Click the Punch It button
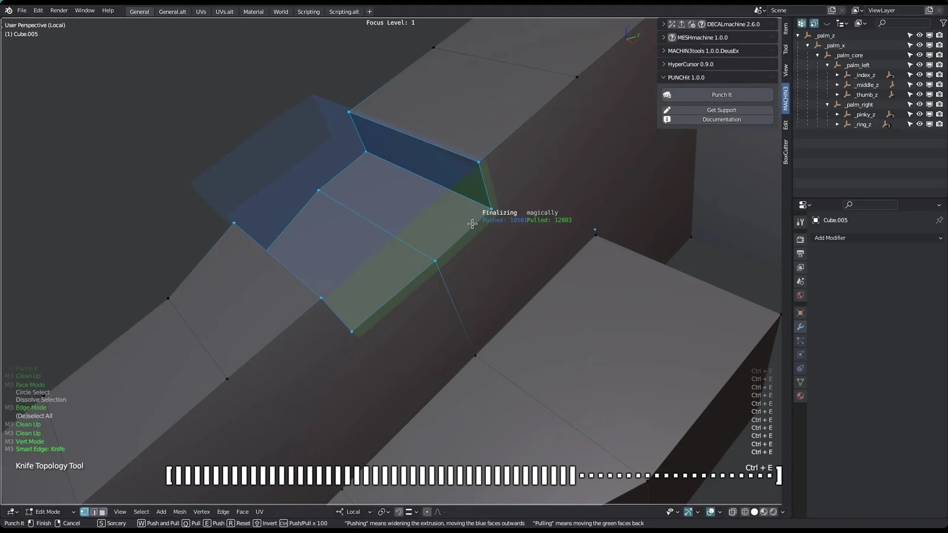The image size is (948, 533). (720, 95)
